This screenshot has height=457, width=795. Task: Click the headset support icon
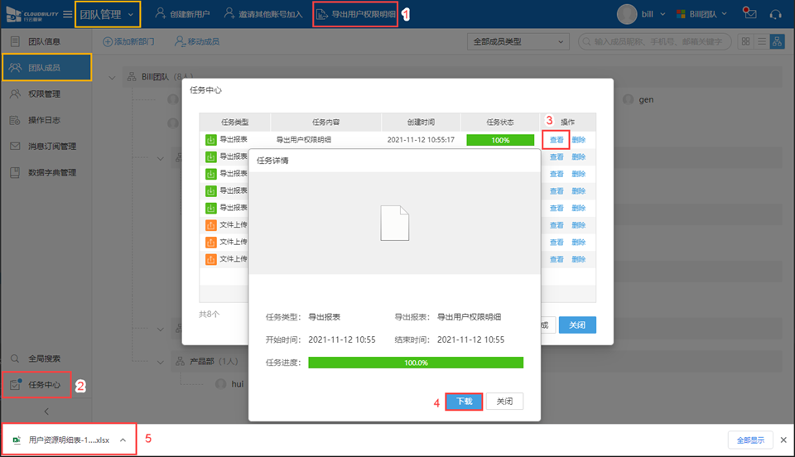coord(776,14)
